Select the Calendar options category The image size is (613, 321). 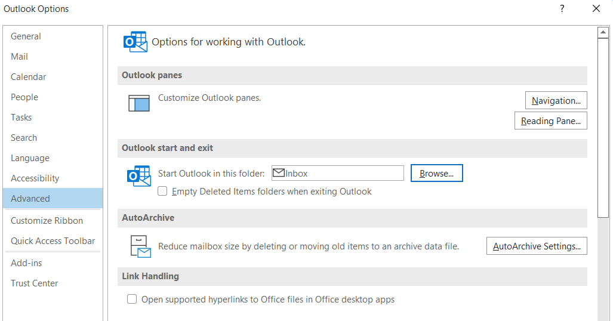[29, 77]
